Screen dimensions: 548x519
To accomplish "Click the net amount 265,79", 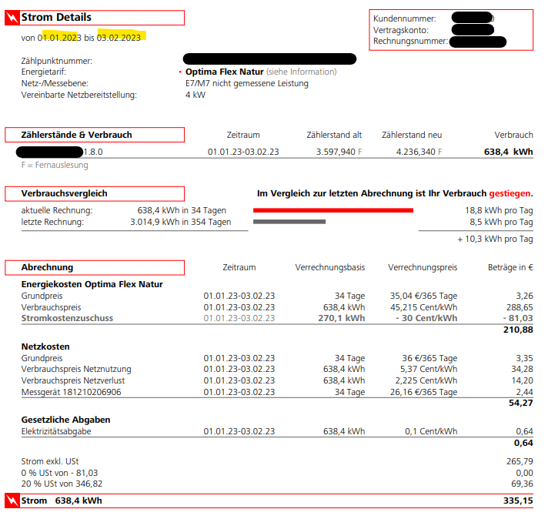I will coord(520,461).
